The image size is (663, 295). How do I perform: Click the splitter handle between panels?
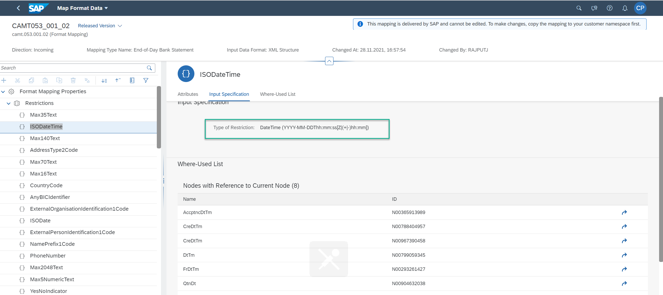(164, 181)
